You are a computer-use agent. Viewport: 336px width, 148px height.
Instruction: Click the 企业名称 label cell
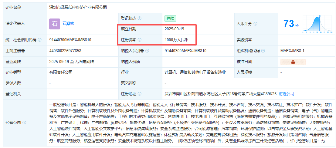(25, 8)
